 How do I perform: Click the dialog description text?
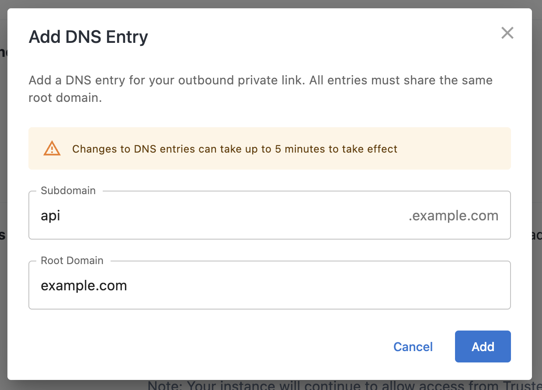261,89
